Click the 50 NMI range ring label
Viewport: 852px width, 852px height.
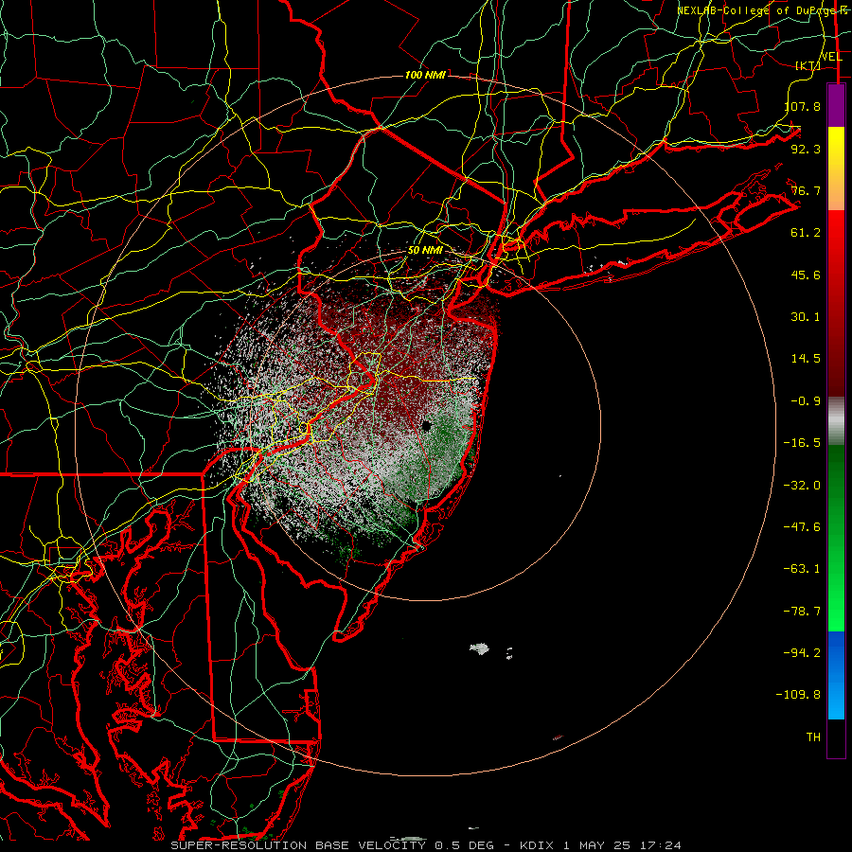click(425, 251)
